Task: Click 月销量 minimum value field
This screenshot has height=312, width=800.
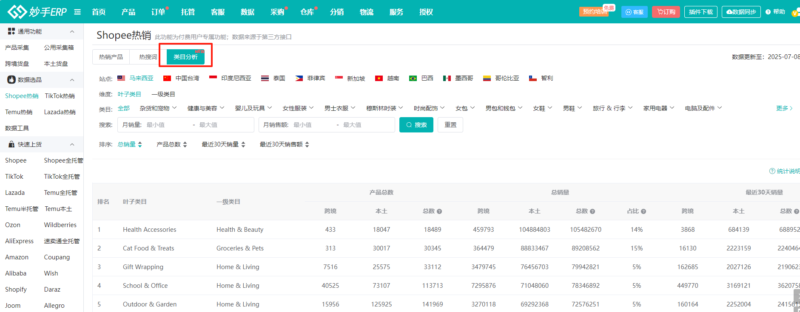Action: click(x=168, y=125)
